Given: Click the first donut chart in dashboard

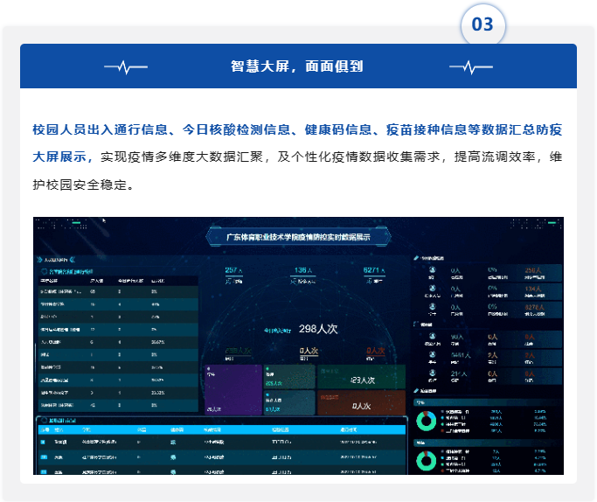Looking at the screenshot, I should [x=426, y=421].
